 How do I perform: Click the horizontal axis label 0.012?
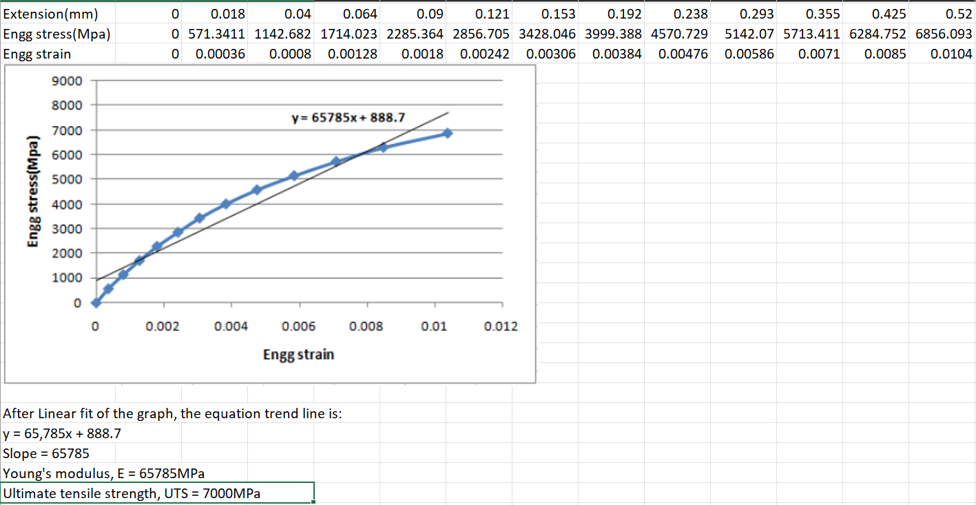(501, 327)
